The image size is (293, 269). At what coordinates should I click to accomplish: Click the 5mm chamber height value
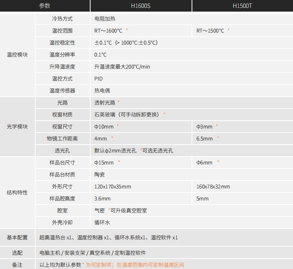click(x=202, y=199)
